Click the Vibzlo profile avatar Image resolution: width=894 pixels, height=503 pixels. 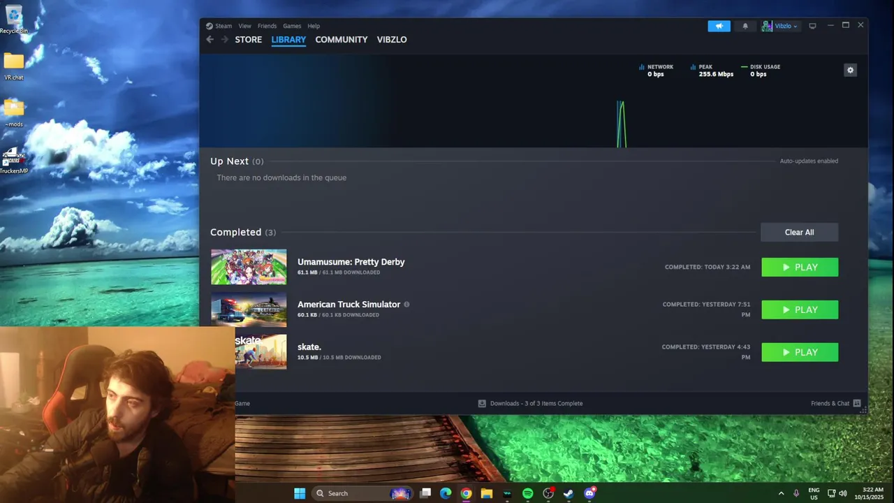point(767,26)
